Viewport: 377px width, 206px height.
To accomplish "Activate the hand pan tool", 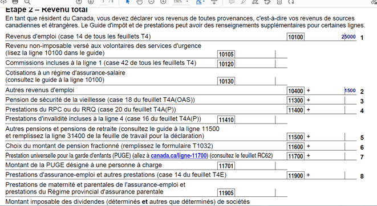I will (140, 2).
